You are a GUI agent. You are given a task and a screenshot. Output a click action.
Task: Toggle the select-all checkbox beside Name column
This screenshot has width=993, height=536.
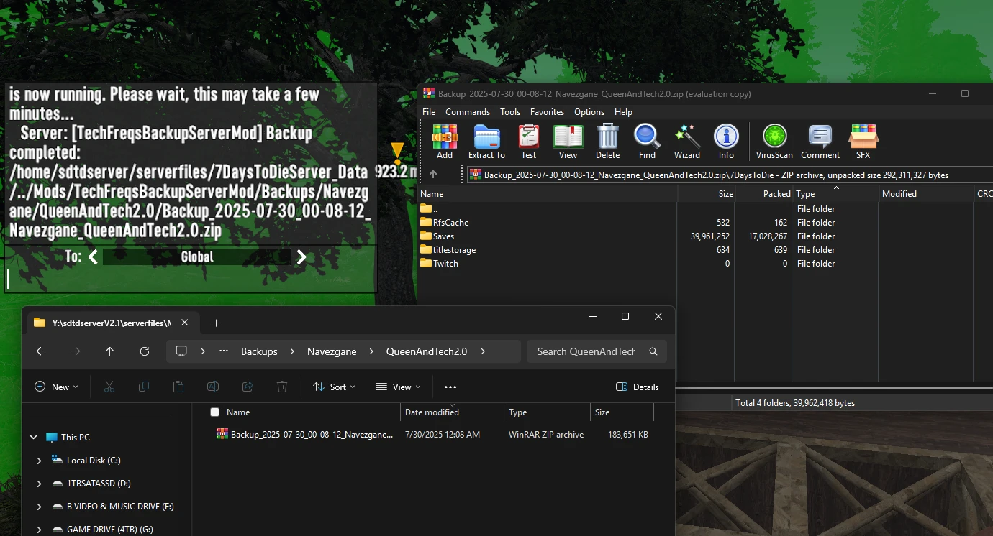tap(214, 412)
